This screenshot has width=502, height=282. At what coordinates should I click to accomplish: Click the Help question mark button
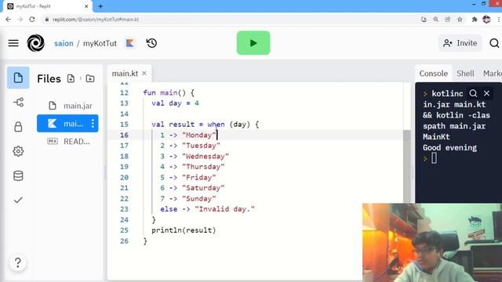(x=18, y=262)
